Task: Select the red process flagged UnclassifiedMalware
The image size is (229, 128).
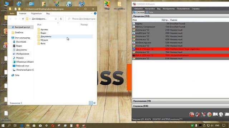Action: pos(180,55)
